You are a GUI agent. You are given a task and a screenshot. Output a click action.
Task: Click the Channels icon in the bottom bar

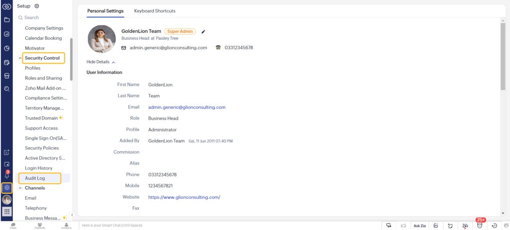pos(40,226)
